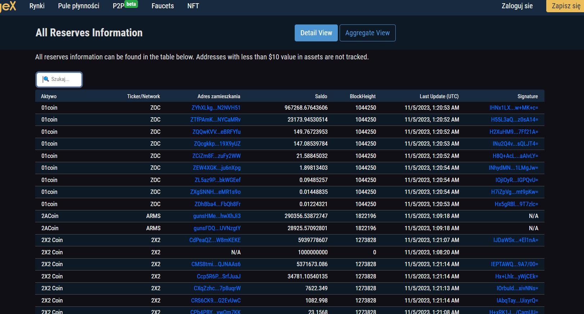Open Pule płynności in the navigation
Viewport: 584px width, 314px height.
coord(79,6)
